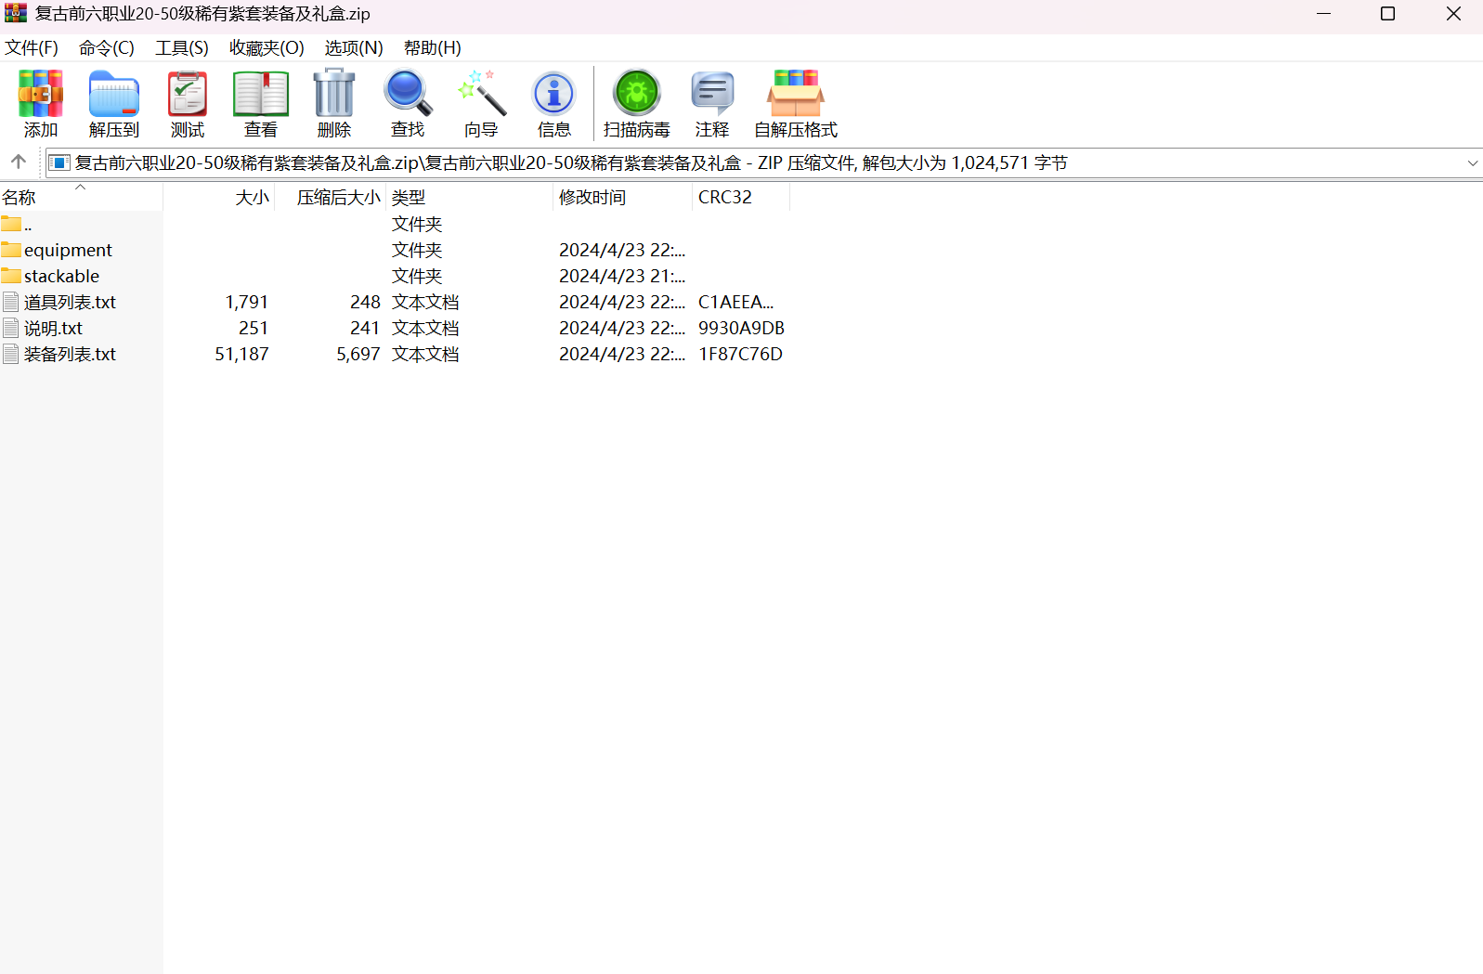Viewport: 1483px width, 974px height.
Task: Minimize the WinRAR window
Action: [1323, 13]
